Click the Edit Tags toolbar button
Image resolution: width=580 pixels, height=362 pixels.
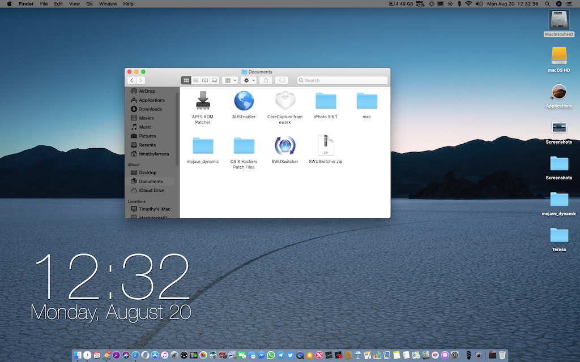coord(282,80)
